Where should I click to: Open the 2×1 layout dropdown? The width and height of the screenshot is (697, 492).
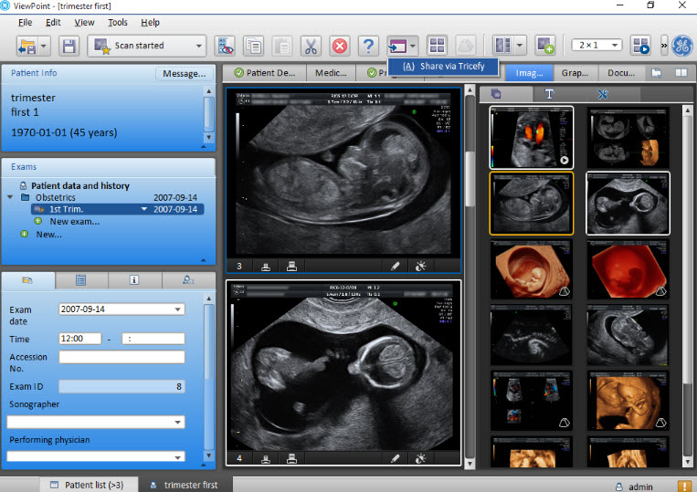[615, 45]
